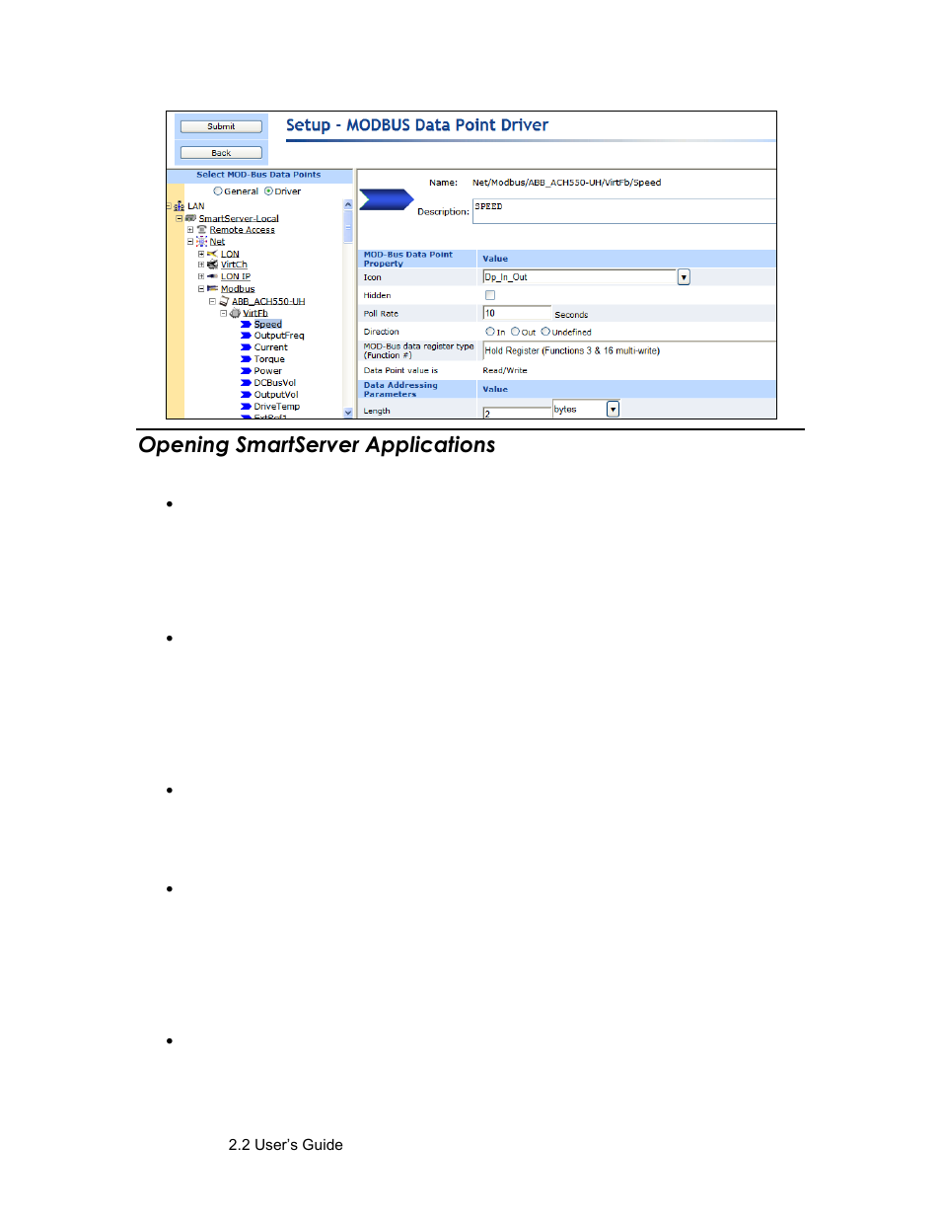The height and width of the screenshot is (1219, 941).
Task: Collapse the Modbus tree node
Action: pyautogui.click(x=201, y=289)
